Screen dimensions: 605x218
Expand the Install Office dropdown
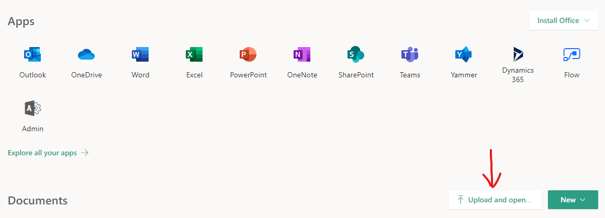click(564, 20)
